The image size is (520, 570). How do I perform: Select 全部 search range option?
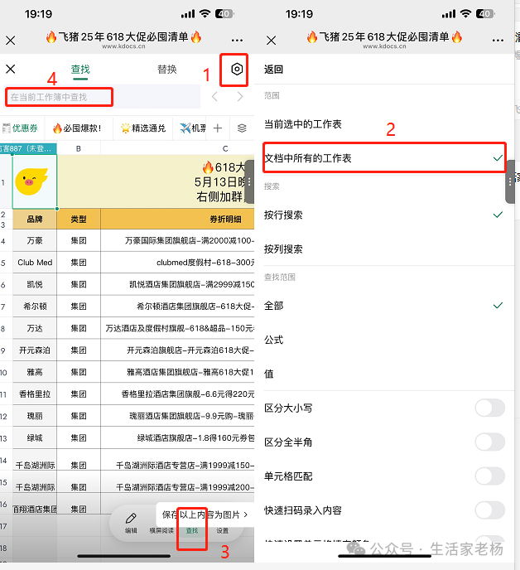pyautogui.click(x=384, y=306)
